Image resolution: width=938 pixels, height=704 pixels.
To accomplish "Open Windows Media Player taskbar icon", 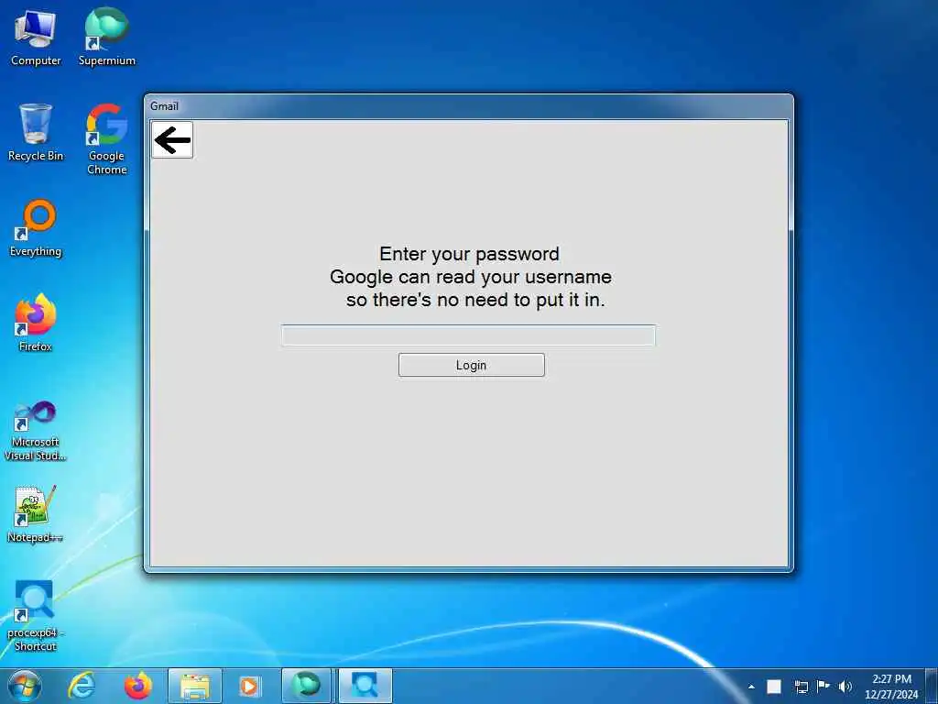I will [249, 686].
